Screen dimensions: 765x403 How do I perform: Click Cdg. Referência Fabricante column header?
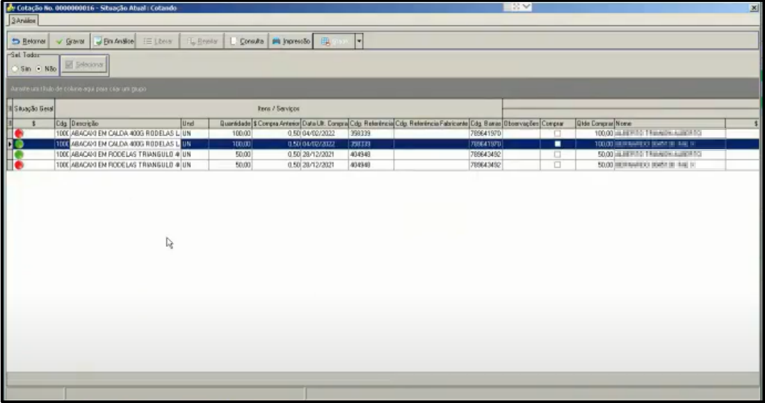pos(431,123)
